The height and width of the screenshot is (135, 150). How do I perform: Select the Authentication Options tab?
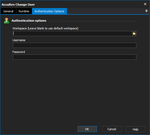(49, 11)
